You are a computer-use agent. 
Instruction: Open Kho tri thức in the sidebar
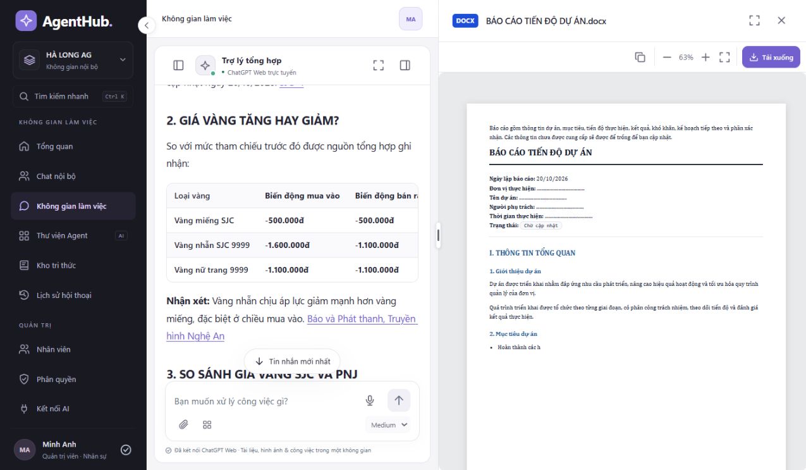73,266
